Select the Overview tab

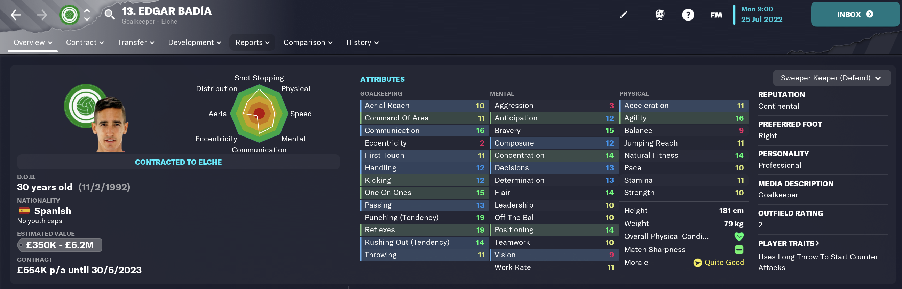click(33, 42)
